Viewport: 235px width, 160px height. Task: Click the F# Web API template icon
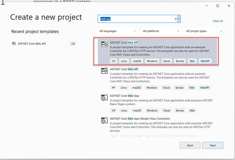(x=104, y=71)
